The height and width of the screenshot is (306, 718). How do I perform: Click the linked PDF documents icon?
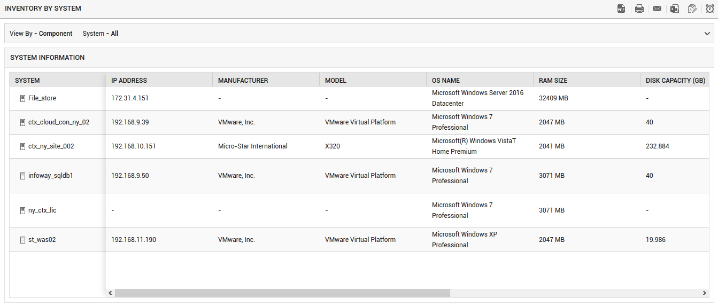[692, 9]
